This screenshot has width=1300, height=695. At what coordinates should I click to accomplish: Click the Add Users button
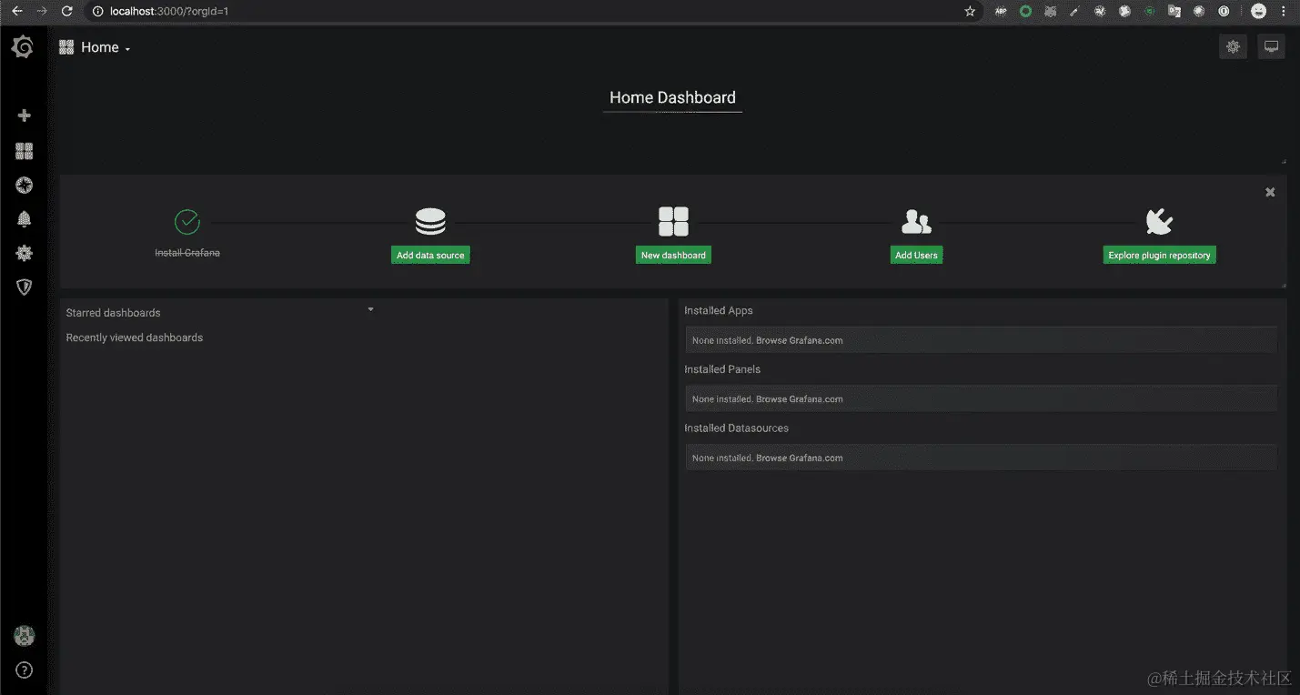click(x=916, y=255)
